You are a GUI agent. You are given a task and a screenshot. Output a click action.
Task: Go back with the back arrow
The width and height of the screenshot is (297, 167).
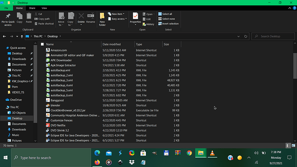[x=4, y=36]
